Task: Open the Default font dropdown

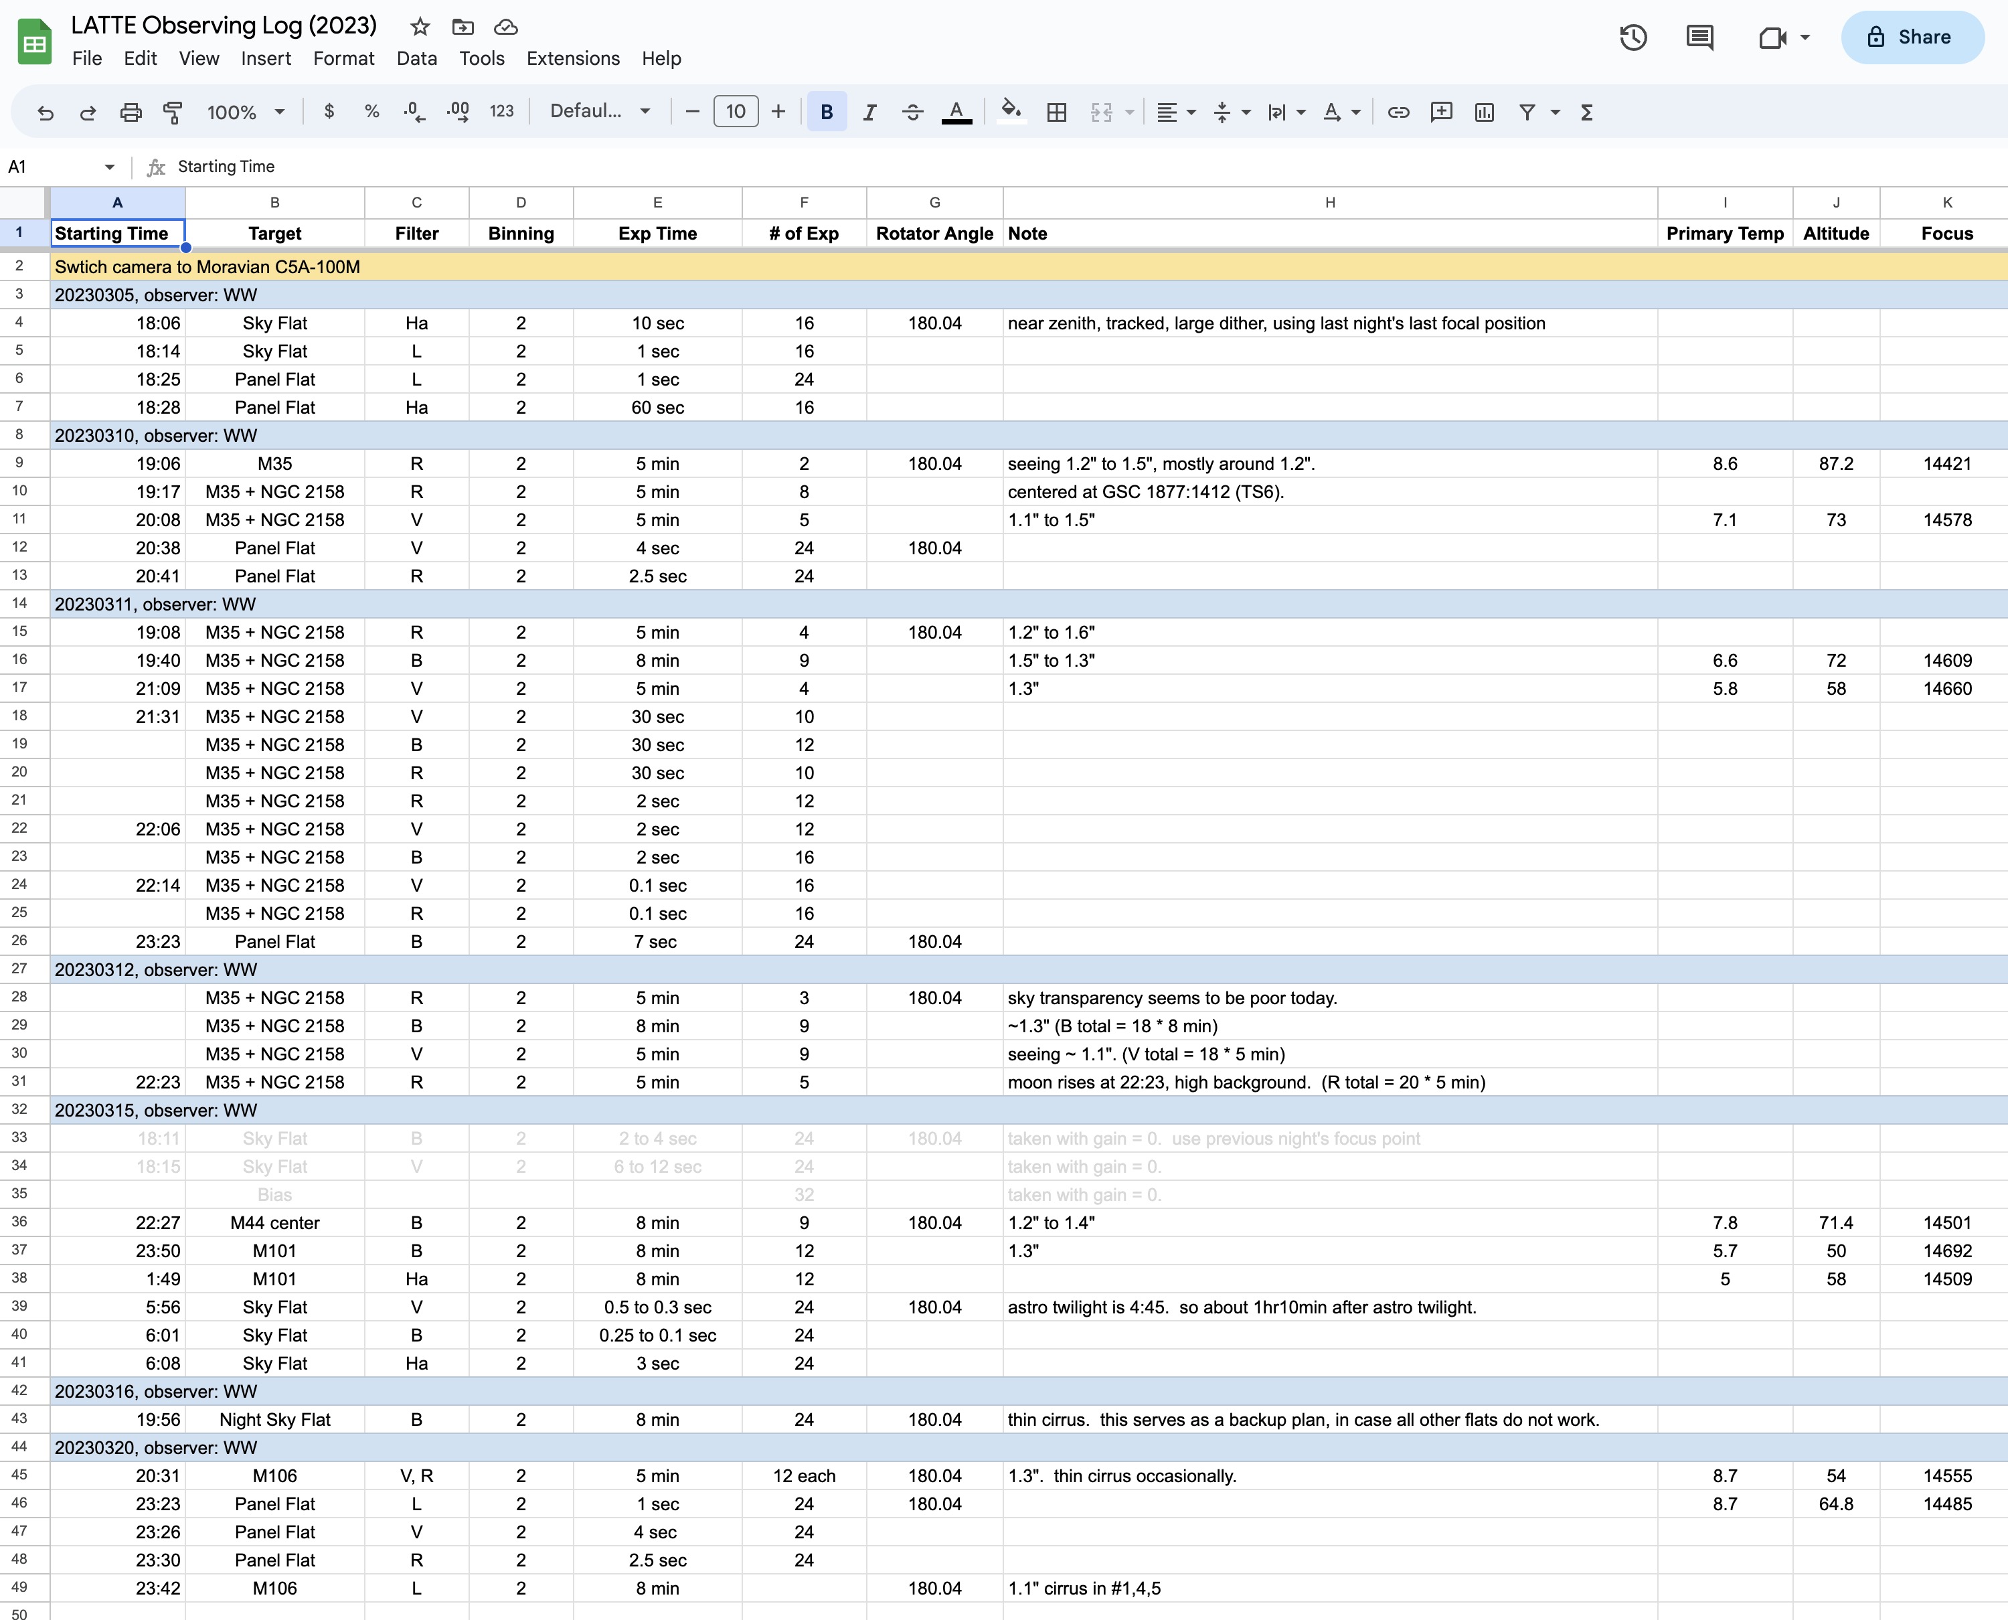Action: [x=600, y=111]
